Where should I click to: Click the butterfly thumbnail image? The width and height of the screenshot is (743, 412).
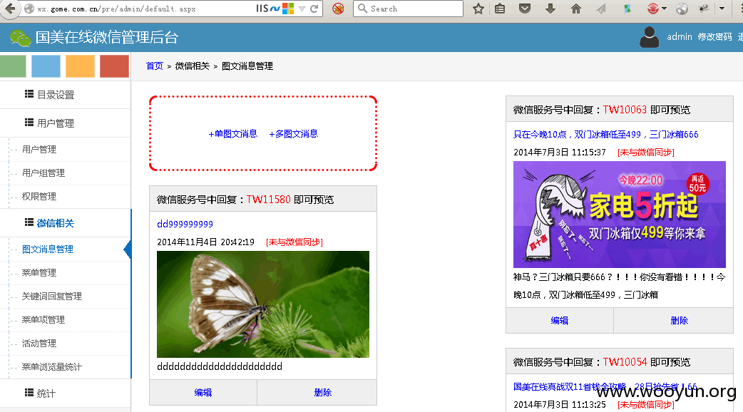point(263,304)
